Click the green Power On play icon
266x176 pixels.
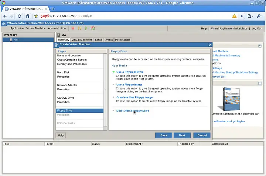click(86, 28)
